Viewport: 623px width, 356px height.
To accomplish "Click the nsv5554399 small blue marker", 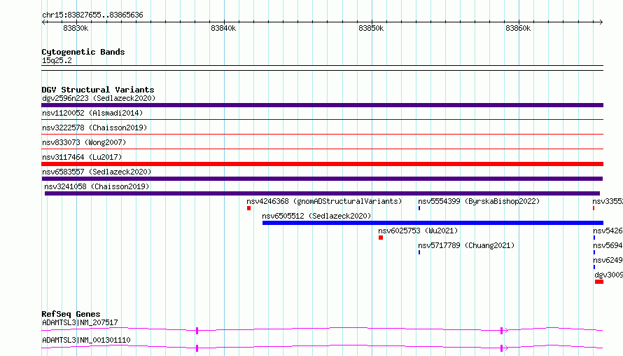I will [419, 208].
